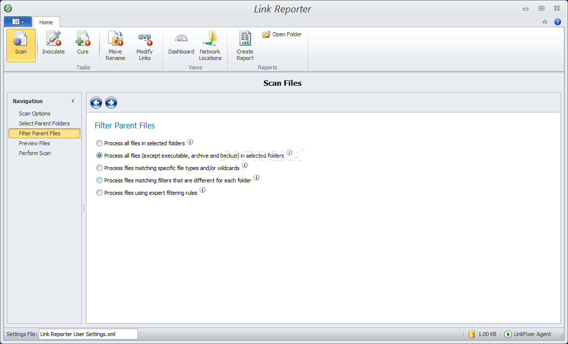Screen dimensions: 568x344
Task: Go to Scan Options in Navigation
Action: click(x=35, y=114)
